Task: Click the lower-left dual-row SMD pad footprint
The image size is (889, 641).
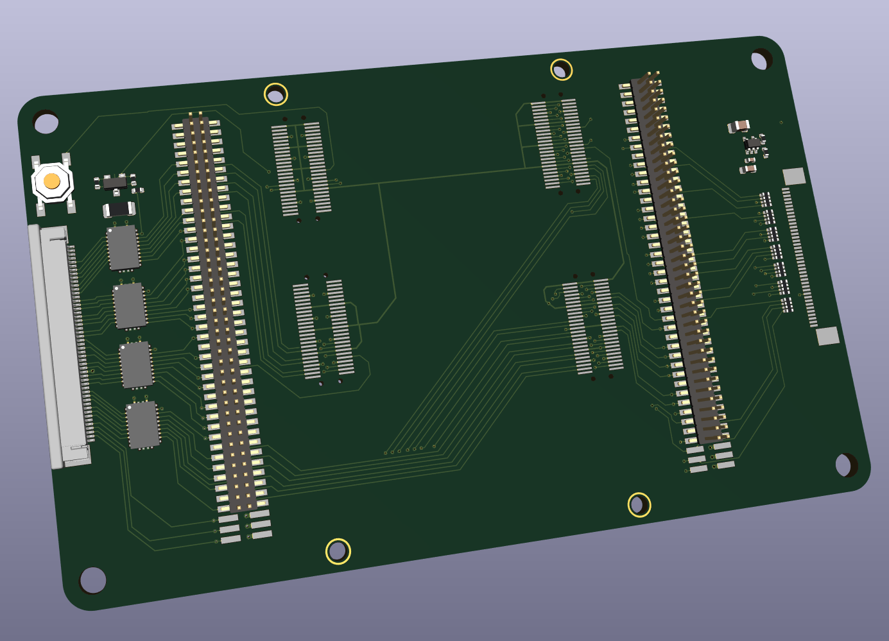Action: (324, 329)
